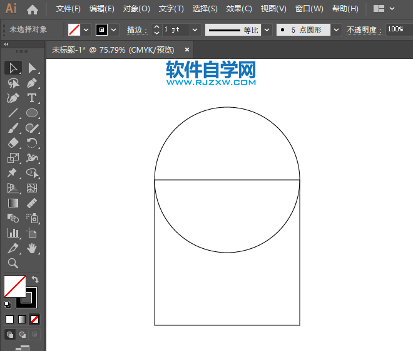Image resolution: width=413 pixels, height=351 pixels.
Task: Select the Gradient tool
Action: [13, 203]
